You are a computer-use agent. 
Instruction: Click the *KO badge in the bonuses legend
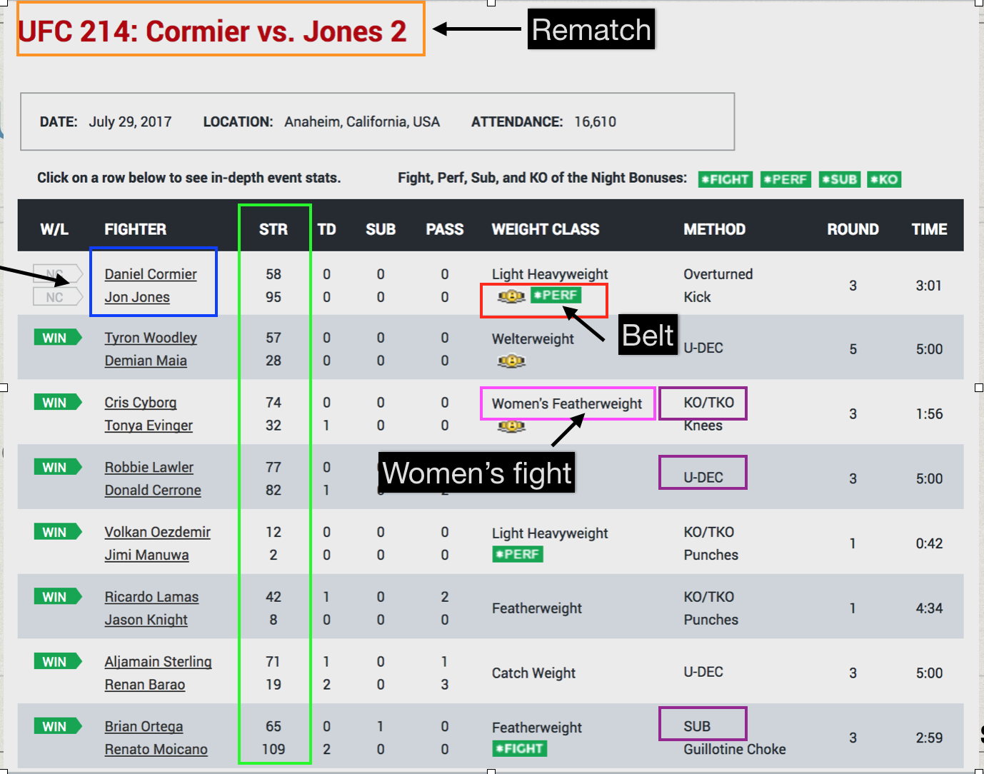[x=884, y=179]
